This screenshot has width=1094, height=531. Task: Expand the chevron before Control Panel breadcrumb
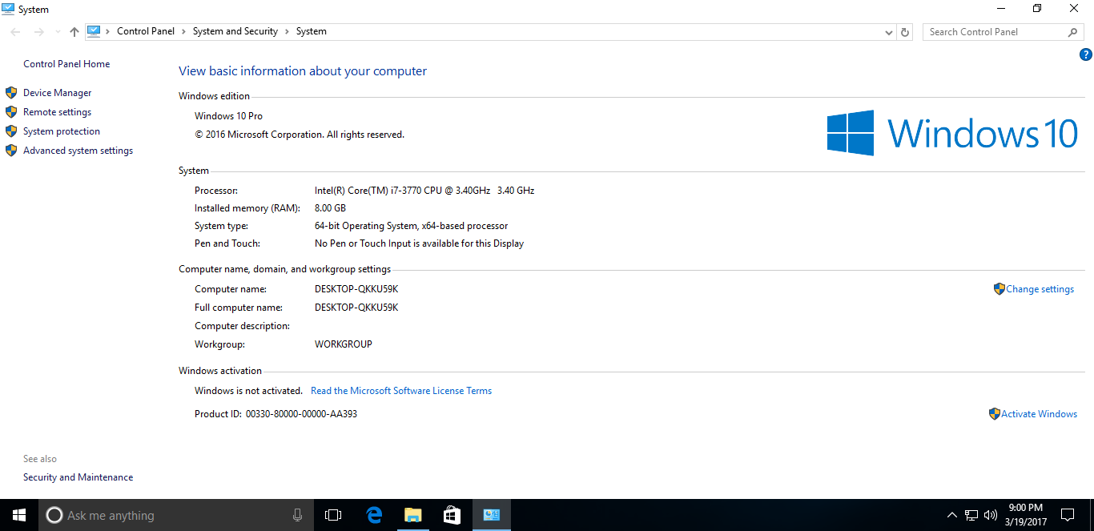tap(108, 31)
